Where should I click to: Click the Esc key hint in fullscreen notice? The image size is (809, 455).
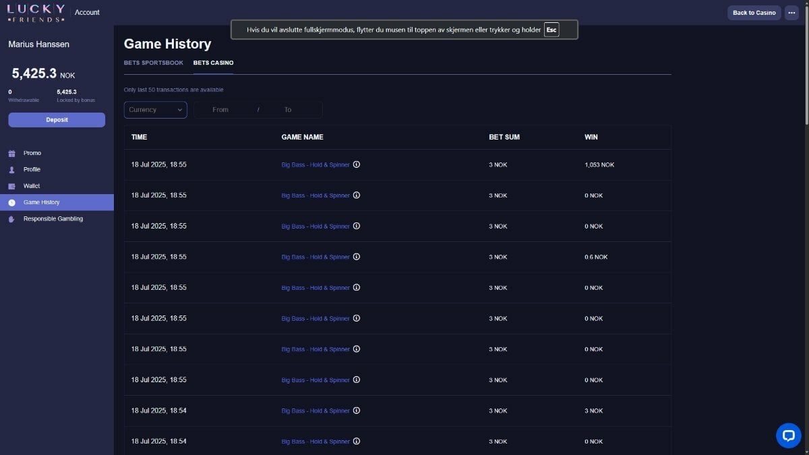click(x=551, y=30)
